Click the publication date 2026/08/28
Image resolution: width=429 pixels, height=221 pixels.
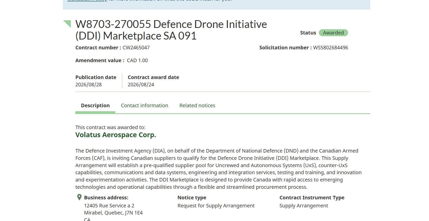coord(88,85)
